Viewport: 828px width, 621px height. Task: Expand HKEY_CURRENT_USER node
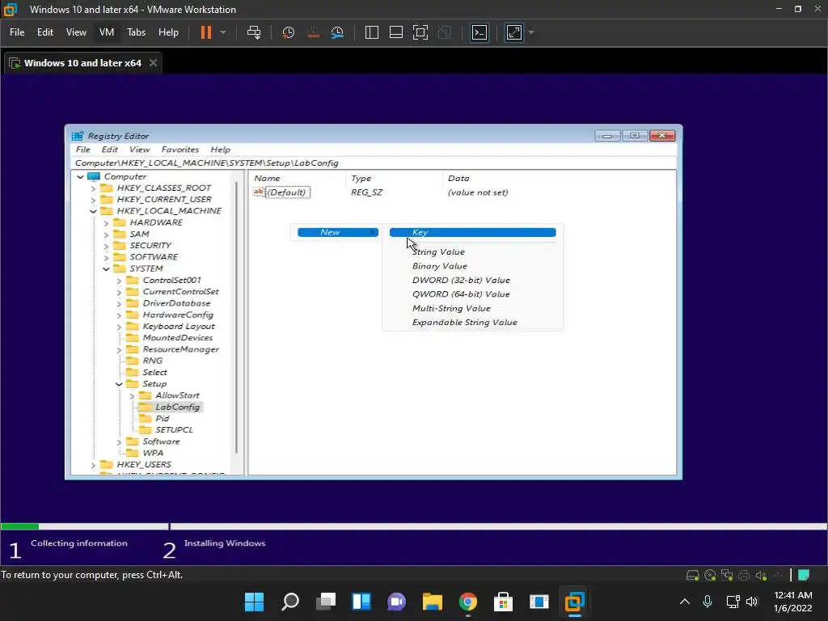click(x=93, y=201)
